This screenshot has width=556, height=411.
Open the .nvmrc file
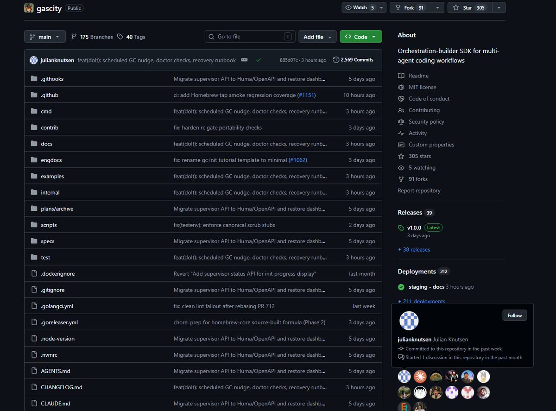pos(49,354)
